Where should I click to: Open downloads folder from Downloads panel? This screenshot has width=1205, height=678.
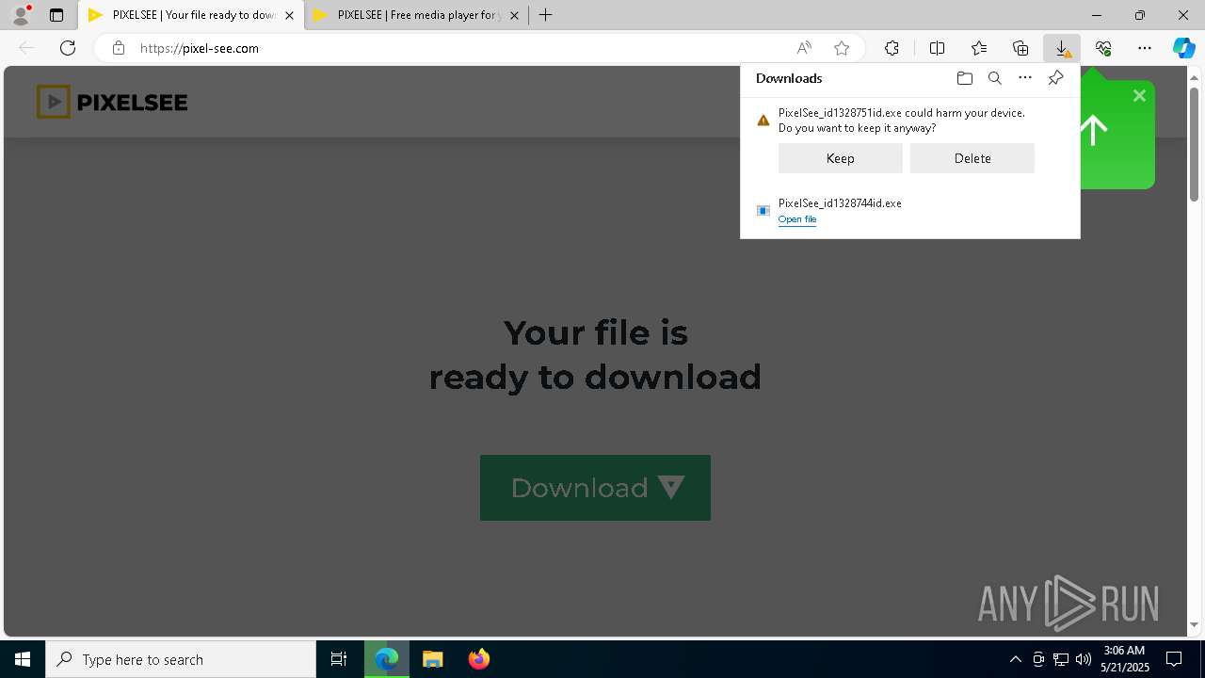point(964,78)
